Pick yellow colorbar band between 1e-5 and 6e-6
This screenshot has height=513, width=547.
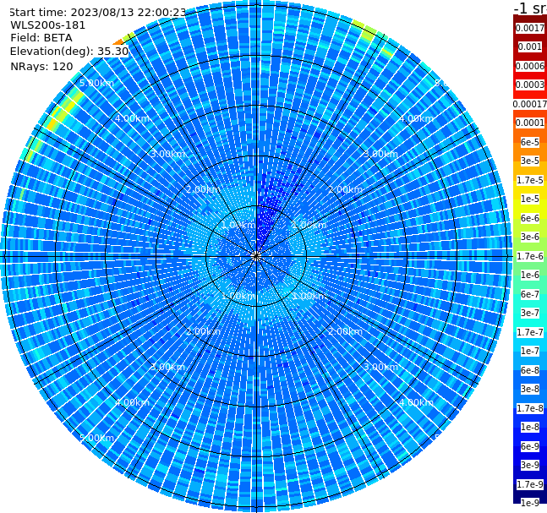[530, 209]
